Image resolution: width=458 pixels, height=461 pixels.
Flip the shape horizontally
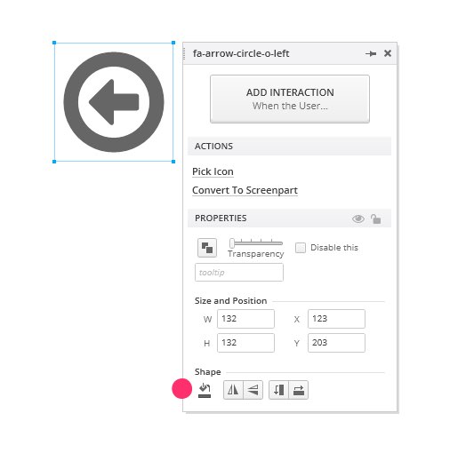(x=233, y=390)
